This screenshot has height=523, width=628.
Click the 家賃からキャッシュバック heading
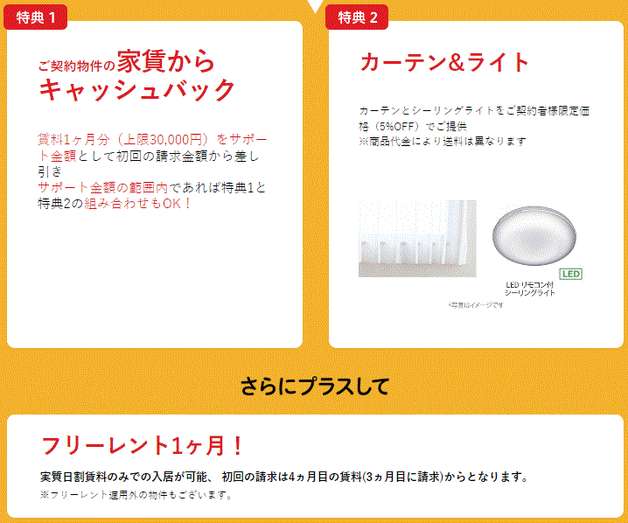(137, 76)
